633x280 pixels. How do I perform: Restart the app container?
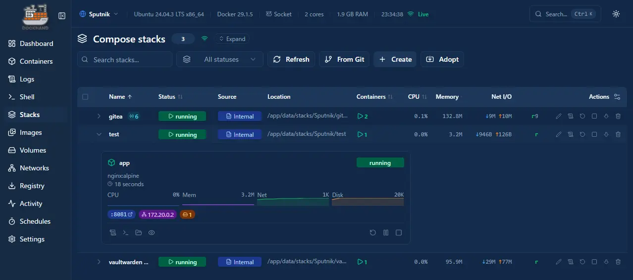coord(373,233)
